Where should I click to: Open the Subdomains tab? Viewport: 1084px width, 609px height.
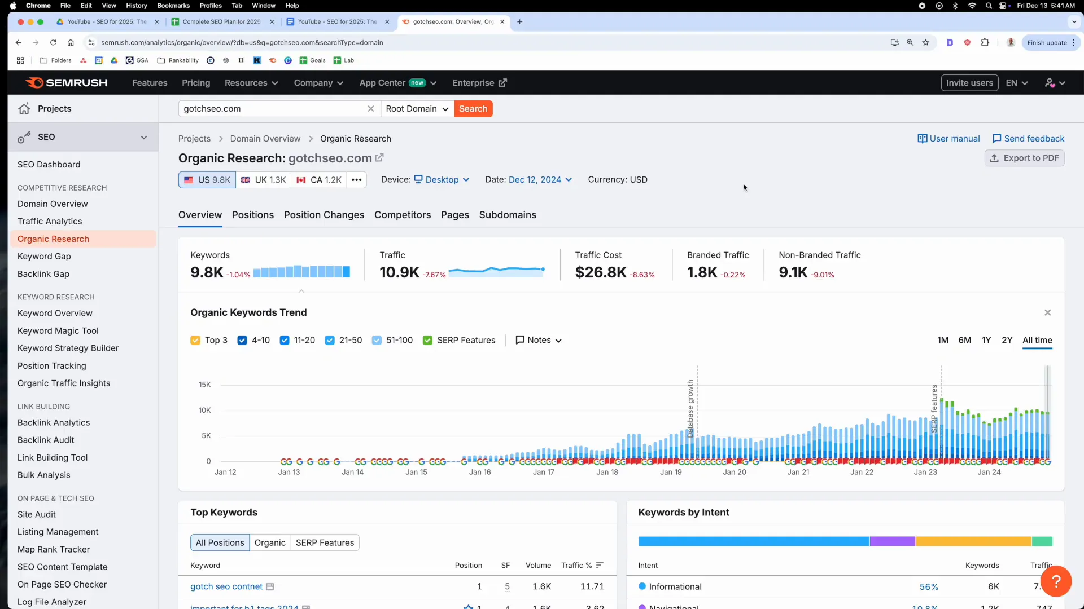(508, 215)
